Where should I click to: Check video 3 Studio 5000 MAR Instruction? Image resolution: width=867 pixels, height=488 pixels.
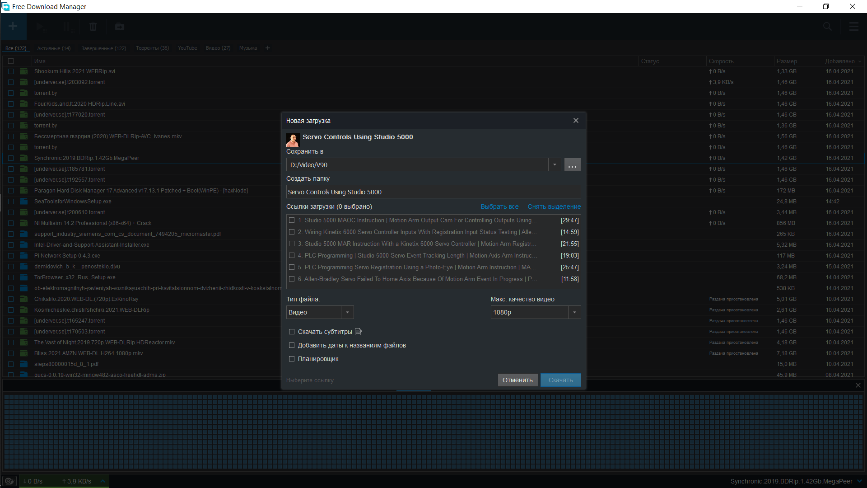pyautogui.click(x=292, y=244)
